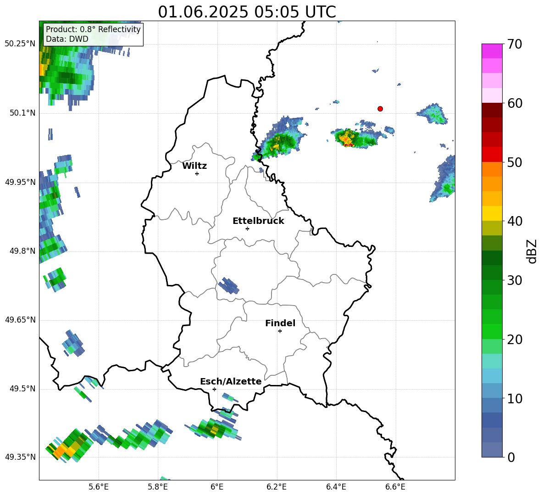Click the 6.4°E longitude tick label
Viewport: 543px width, 496px height.
[x=336, y=487]
